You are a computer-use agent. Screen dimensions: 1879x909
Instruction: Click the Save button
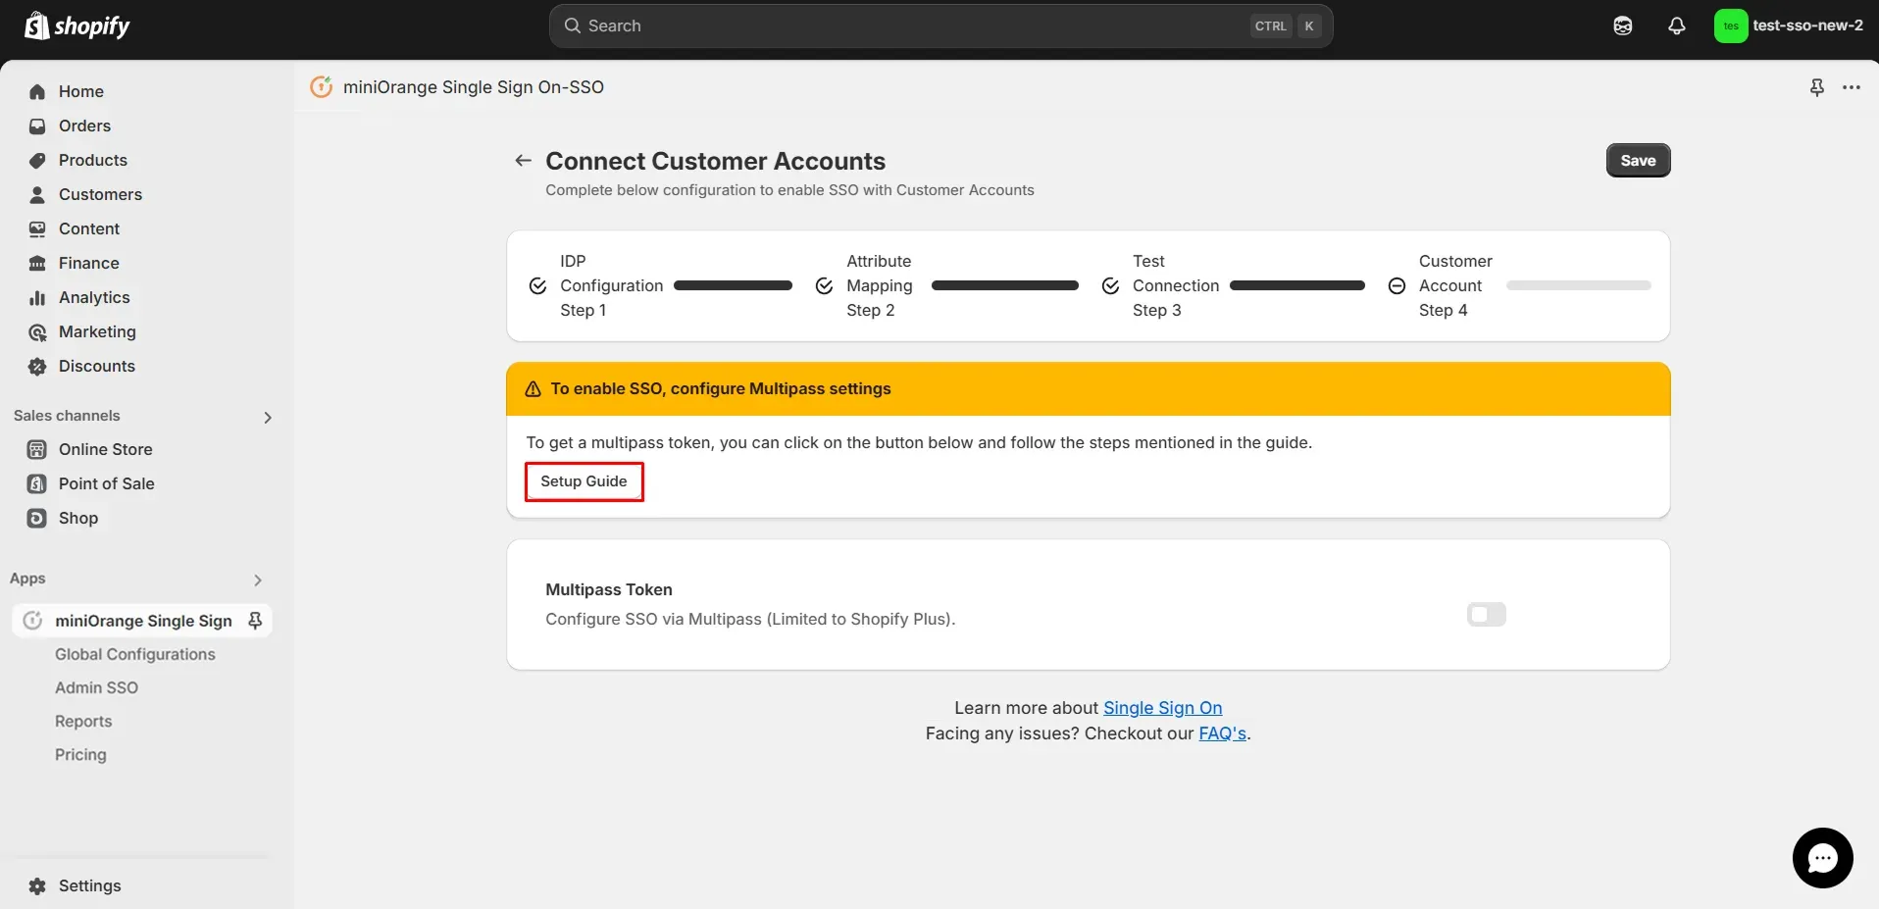coord(1638,160)
